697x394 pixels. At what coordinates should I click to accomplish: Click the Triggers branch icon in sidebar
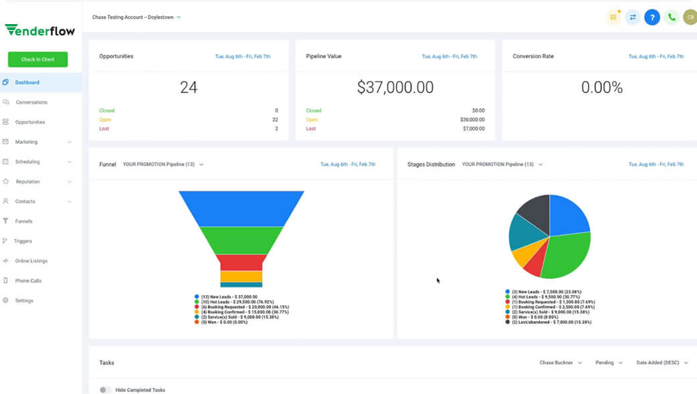coord(5,241)
